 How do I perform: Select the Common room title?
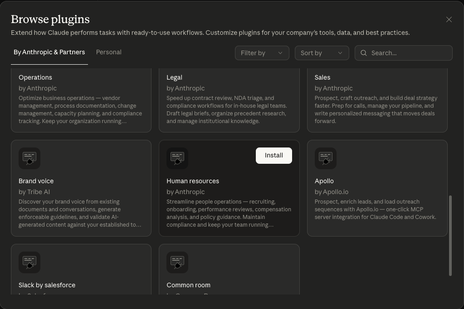coord(188,285)
